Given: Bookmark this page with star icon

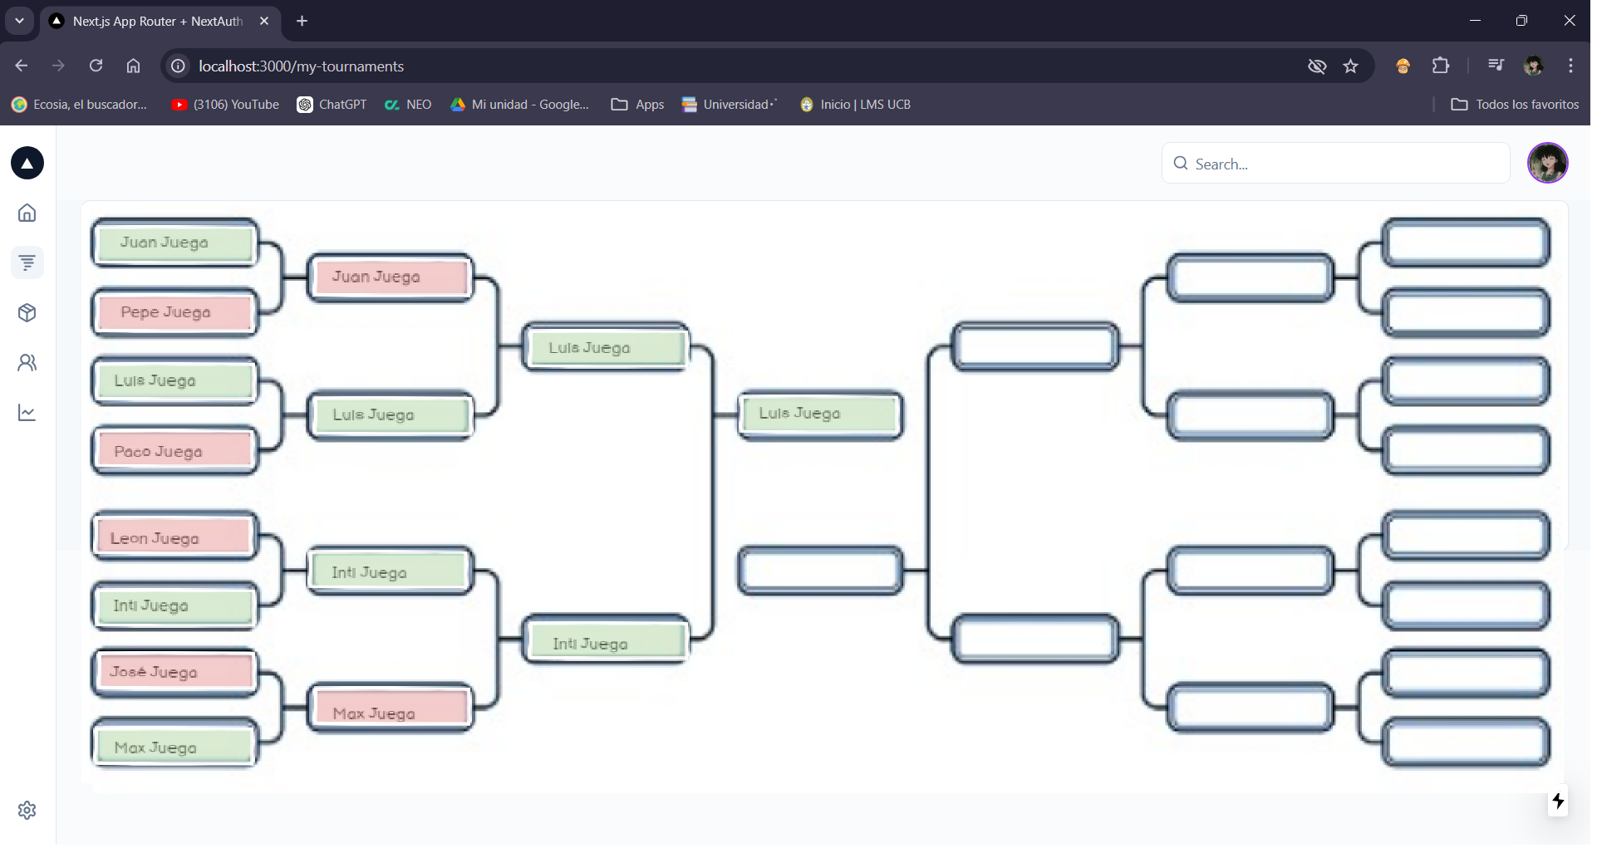Looking at the screenshot, I should point(1350,66).
